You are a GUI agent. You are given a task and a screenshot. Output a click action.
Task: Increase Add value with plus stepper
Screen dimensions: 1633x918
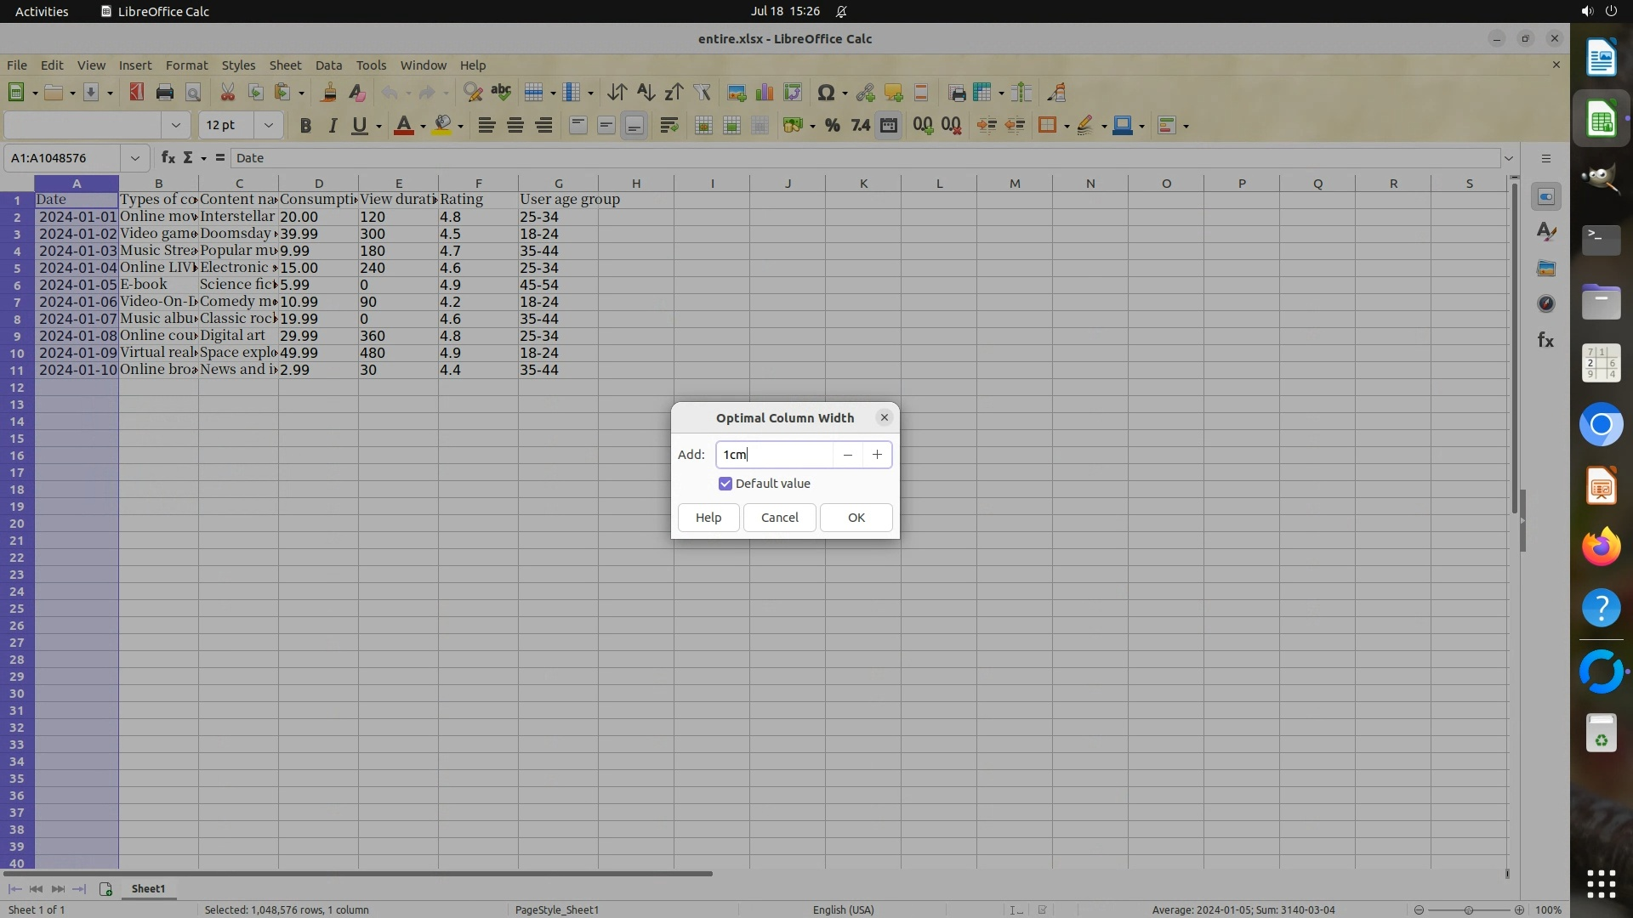(877, 455)
